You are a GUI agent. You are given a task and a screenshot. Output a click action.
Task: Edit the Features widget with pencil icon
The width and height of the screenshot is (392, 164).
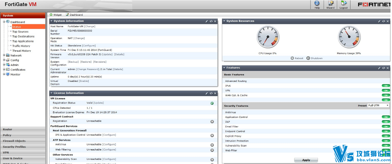pos(379,68)
